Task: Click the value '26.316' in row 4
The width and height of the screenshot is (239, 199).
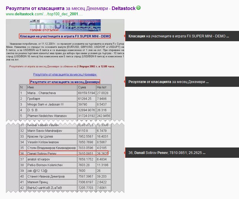Action: [x=102, y=110]
